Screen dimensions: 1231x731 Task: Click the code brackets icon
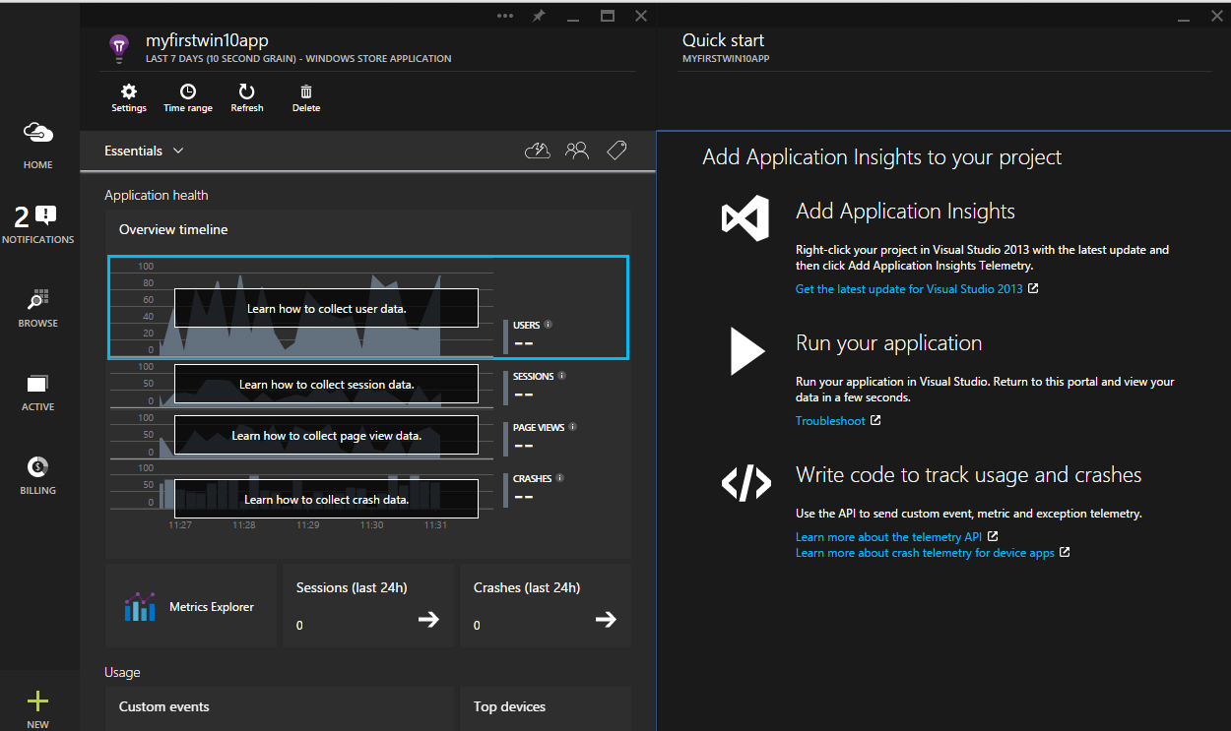pyautogui.click(x=746, y=483)
